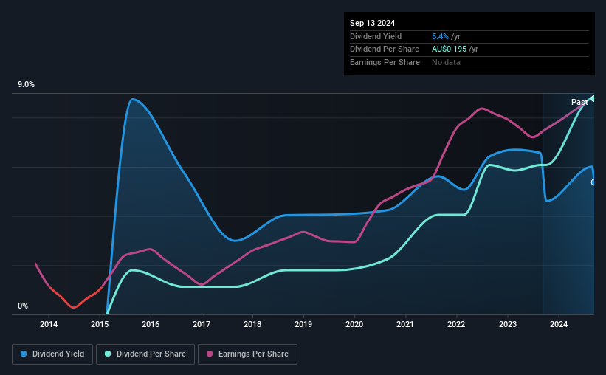Viewport: 606px width, 375px height.
Task: Toggle the Dividend Yield legend button
Action: coord(52,354)
